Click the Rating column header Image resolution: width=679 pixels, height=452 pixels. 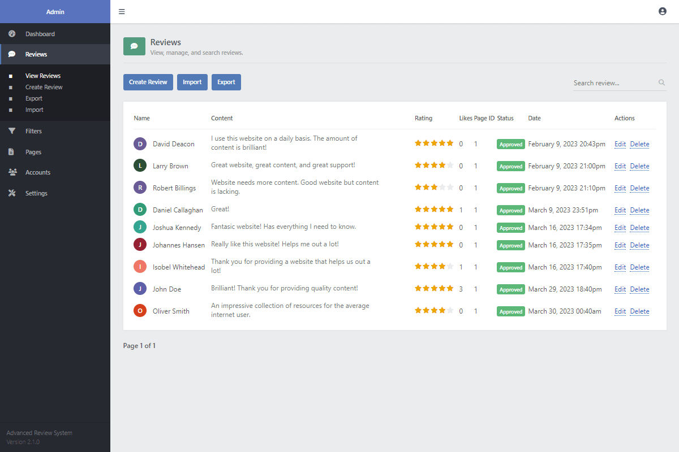423,118
